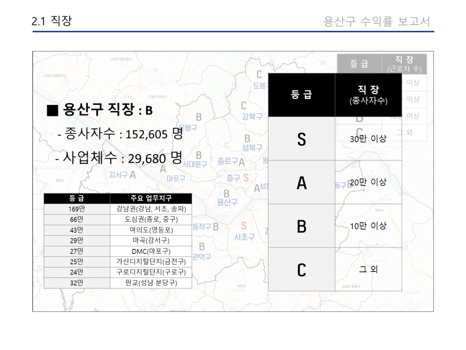This screenshot has height=350, width=466.
Task: Click the '강북구' map label
Action: pyautogui.click(x=252, y=117)
